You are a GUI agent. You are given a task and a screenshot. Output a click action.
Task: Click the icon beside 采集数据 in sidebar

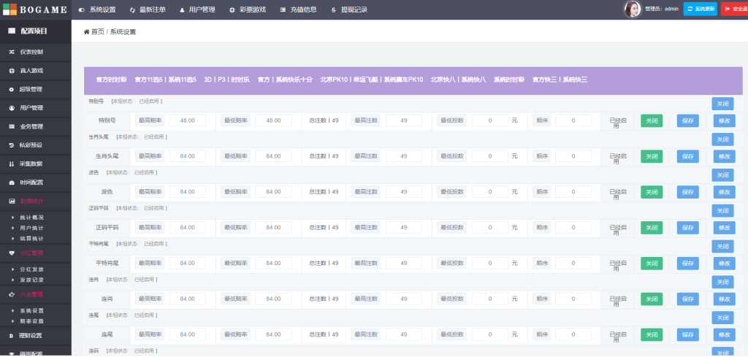tap(12, 164)
